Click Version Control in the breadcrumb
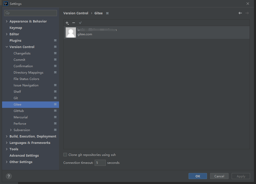256x184 pixels. [76, 13]
